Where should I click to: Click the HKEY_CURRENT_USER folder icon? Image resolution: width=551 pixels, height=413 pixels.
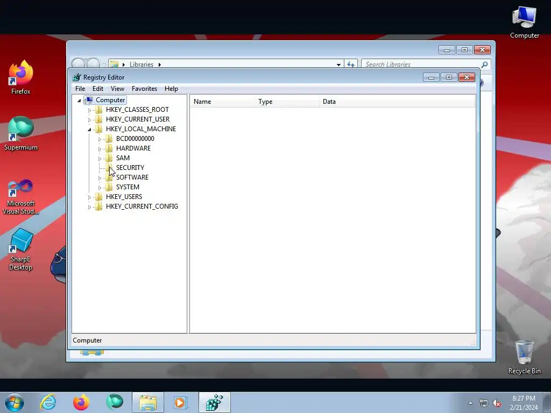[x=99, y=119]
